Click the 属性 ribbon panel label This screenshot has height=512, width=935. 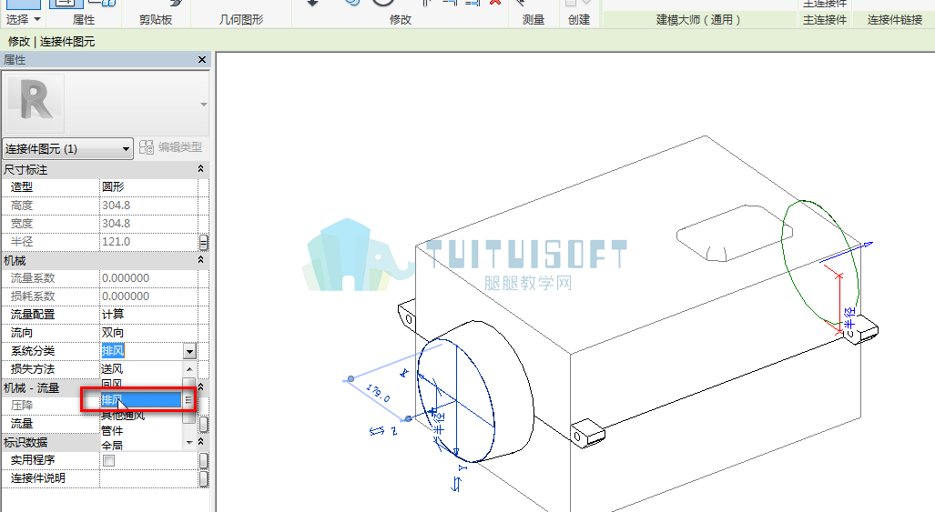(x=84, y=20)
